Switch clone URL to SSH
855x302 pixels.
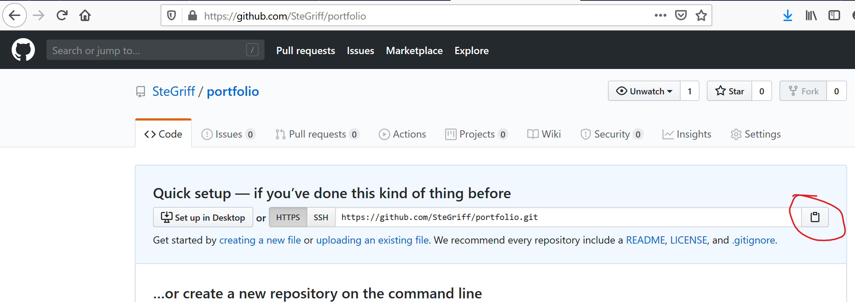(x=321, y=217)
